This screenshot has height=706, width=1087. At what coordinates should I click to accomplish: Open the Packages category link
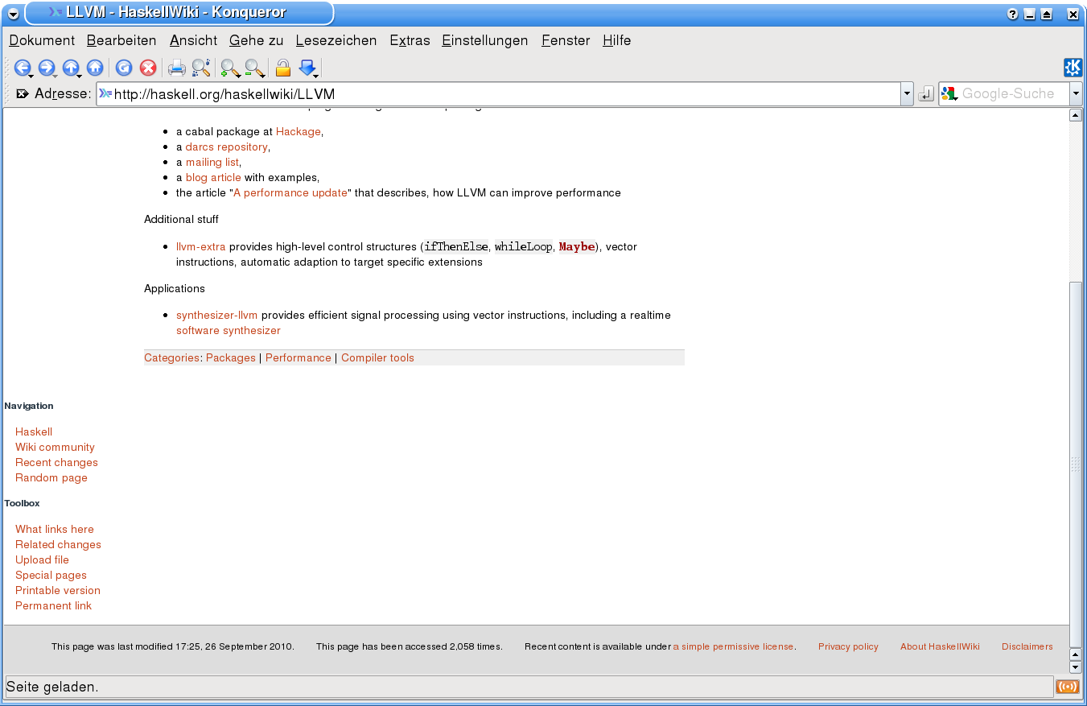point(231,358)
